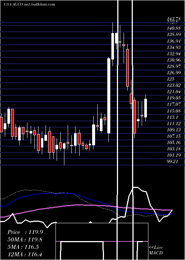Click the 143.78 price axis label
The height and width of the screenshot is (260, 185).
pos(173,19)
